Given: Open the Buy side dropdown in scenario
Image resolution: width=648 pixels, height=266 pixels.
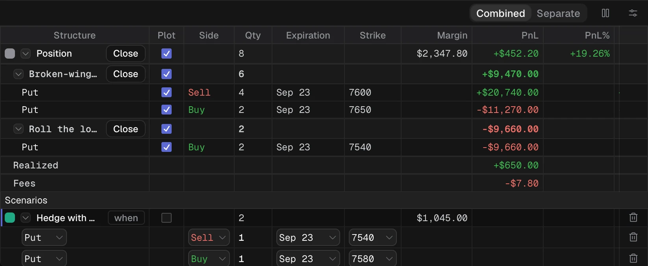Looking at the screenshot, I should [x=209, y=259].
